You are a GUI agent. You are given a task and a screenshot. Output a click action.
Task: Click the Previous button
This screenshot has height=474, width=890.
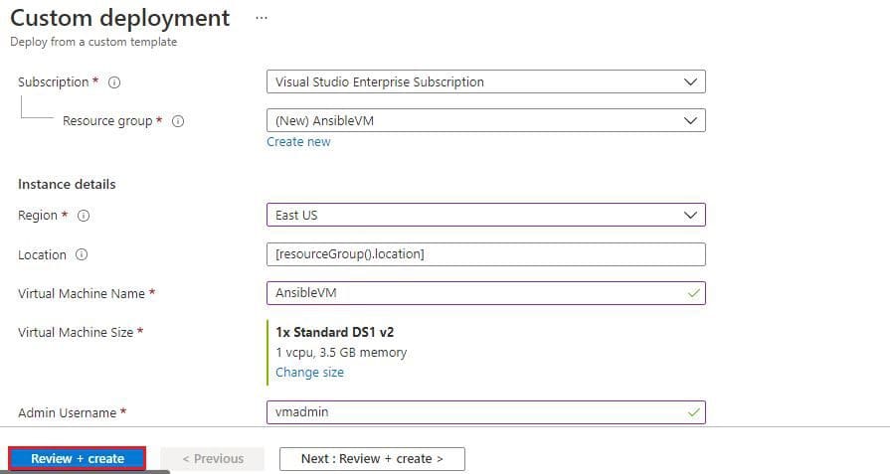coord(212,459)
